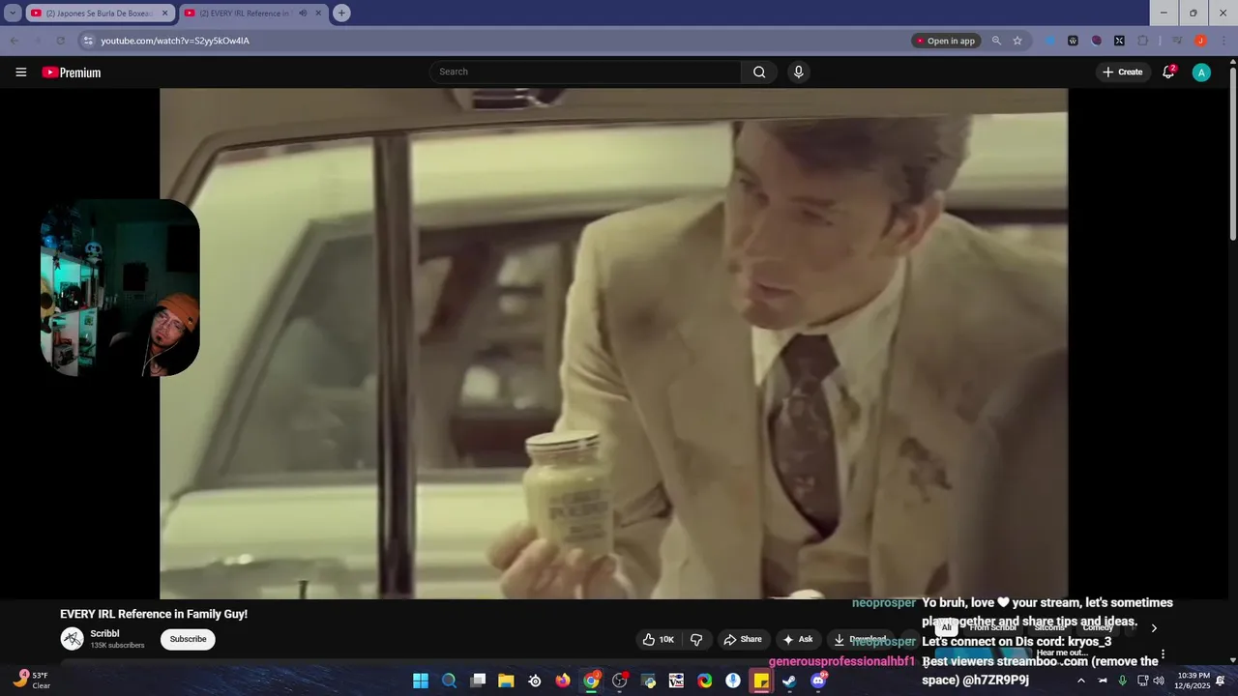
Task: Show hidden system tray icons
Action: coord(1081,681)
